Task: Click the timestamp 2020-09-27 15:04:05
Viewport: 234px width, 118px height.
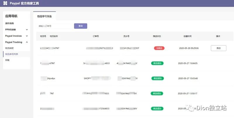Action: pyautogui.click(x=188, y=63)
